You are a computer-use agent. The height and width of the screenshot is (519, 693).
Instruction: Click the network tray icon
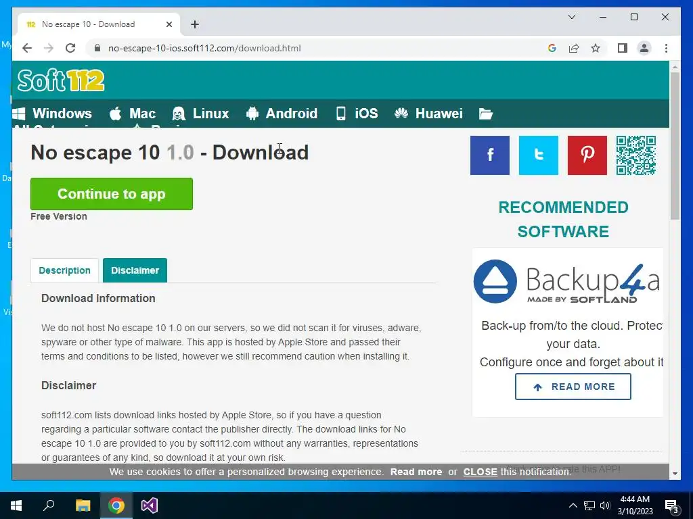[589, 505]
